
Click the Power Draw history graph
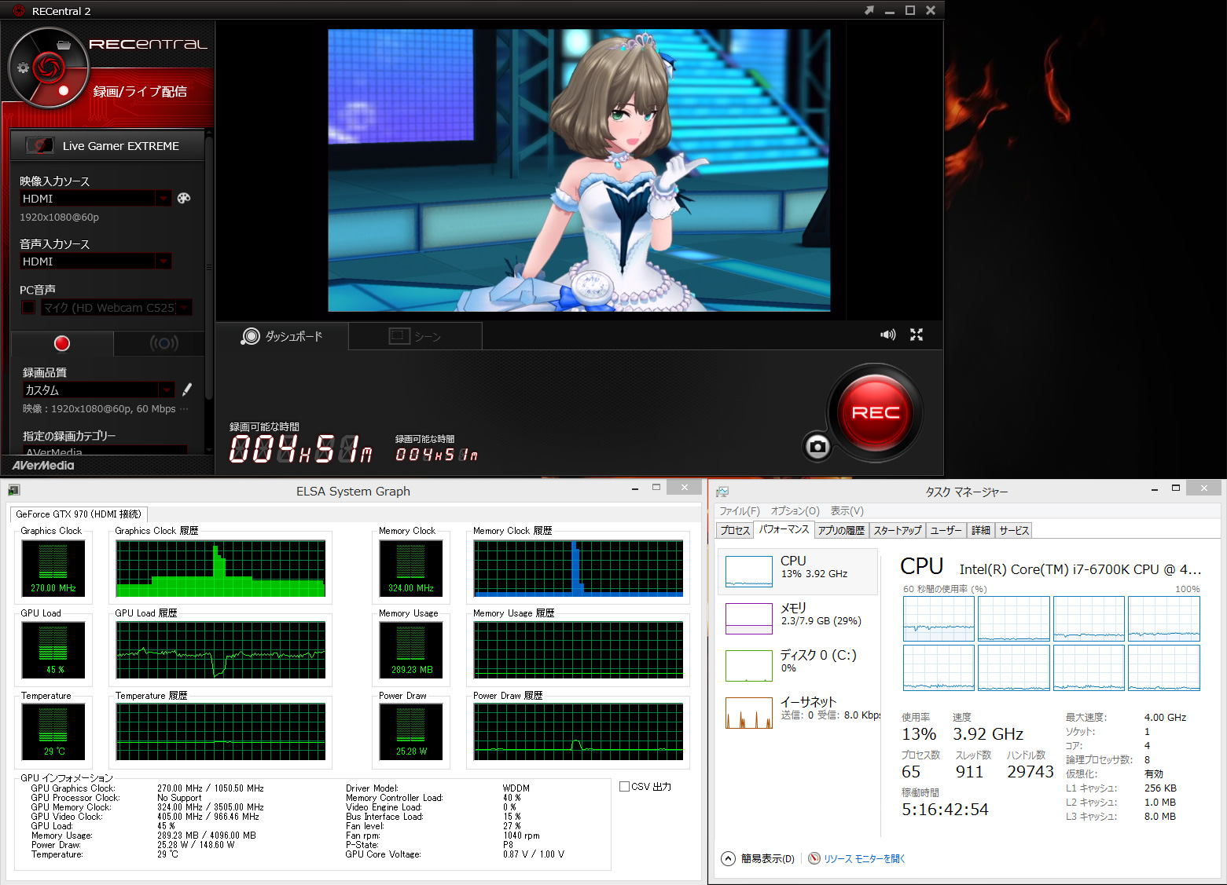coord(579,732)
